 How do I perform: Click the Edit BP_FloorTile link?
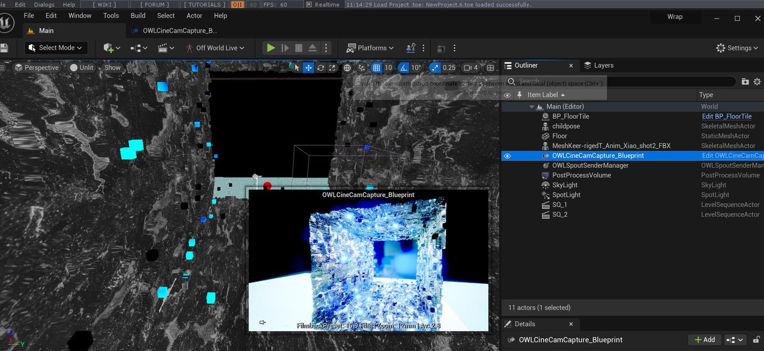pyautogui.click(x=726, y=117)
